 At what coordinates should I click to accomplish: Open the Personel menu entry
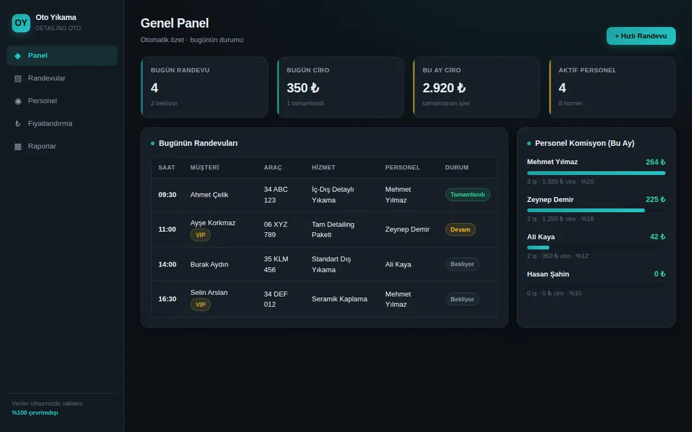tap(62, 101)
